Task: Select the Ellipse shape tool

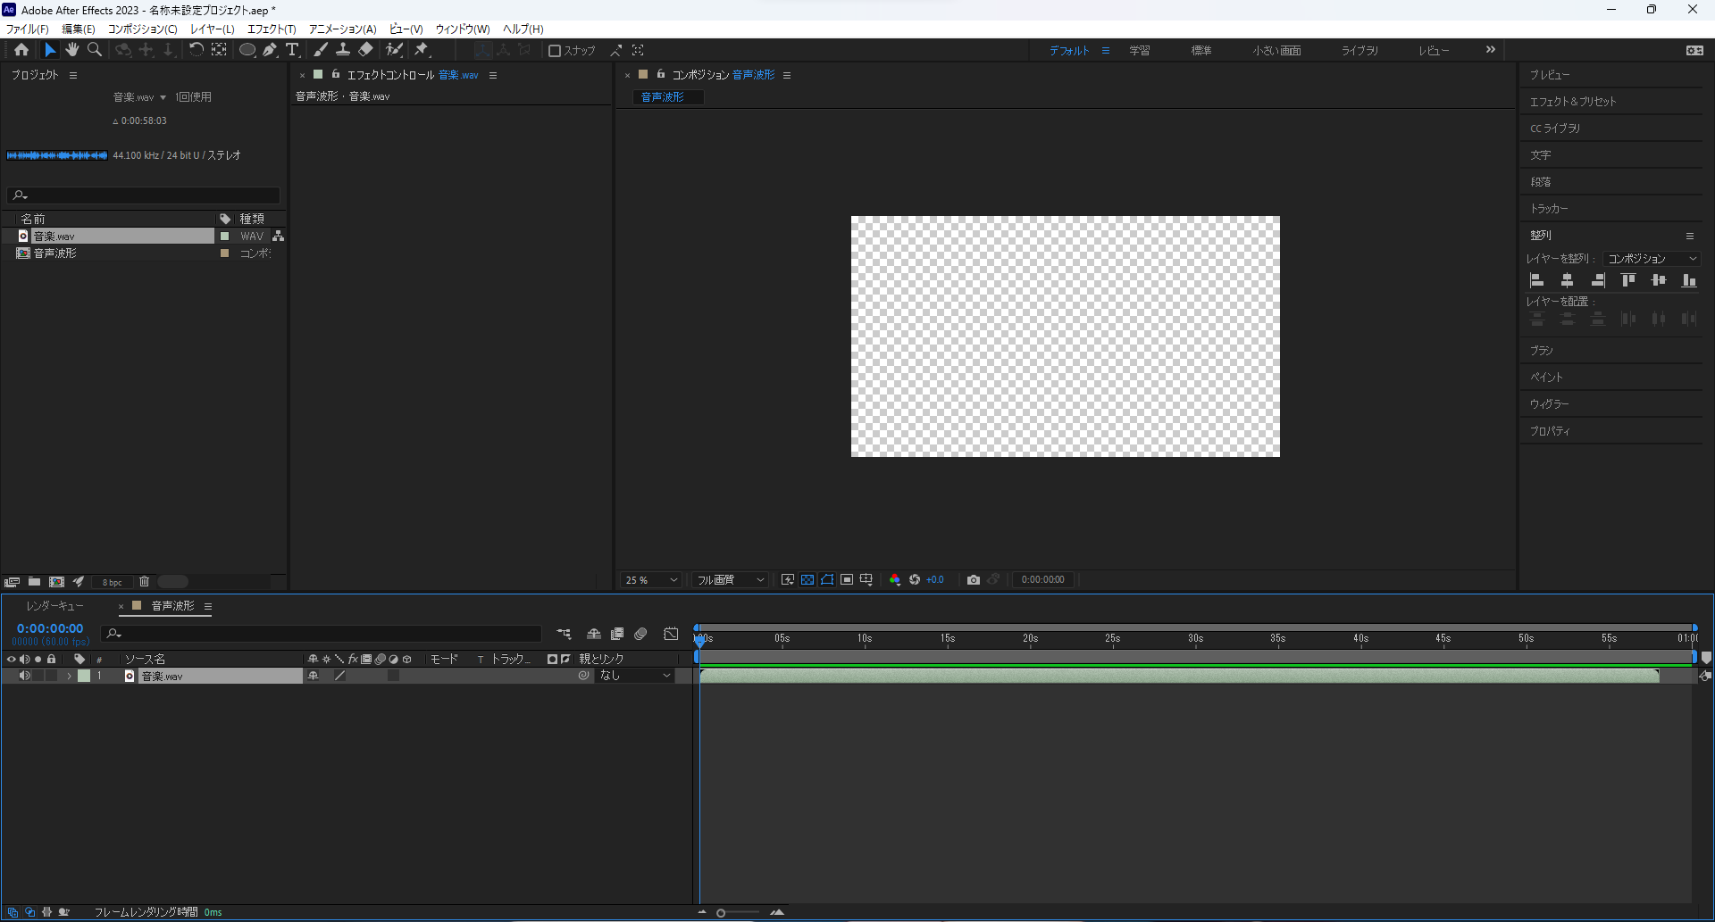Action: coord(247,50)
